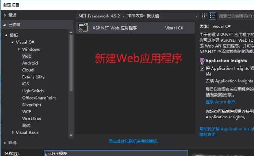This screenshot has height=156, width=254.
Task: Click the search installed templates box
Action: [235, 16]
